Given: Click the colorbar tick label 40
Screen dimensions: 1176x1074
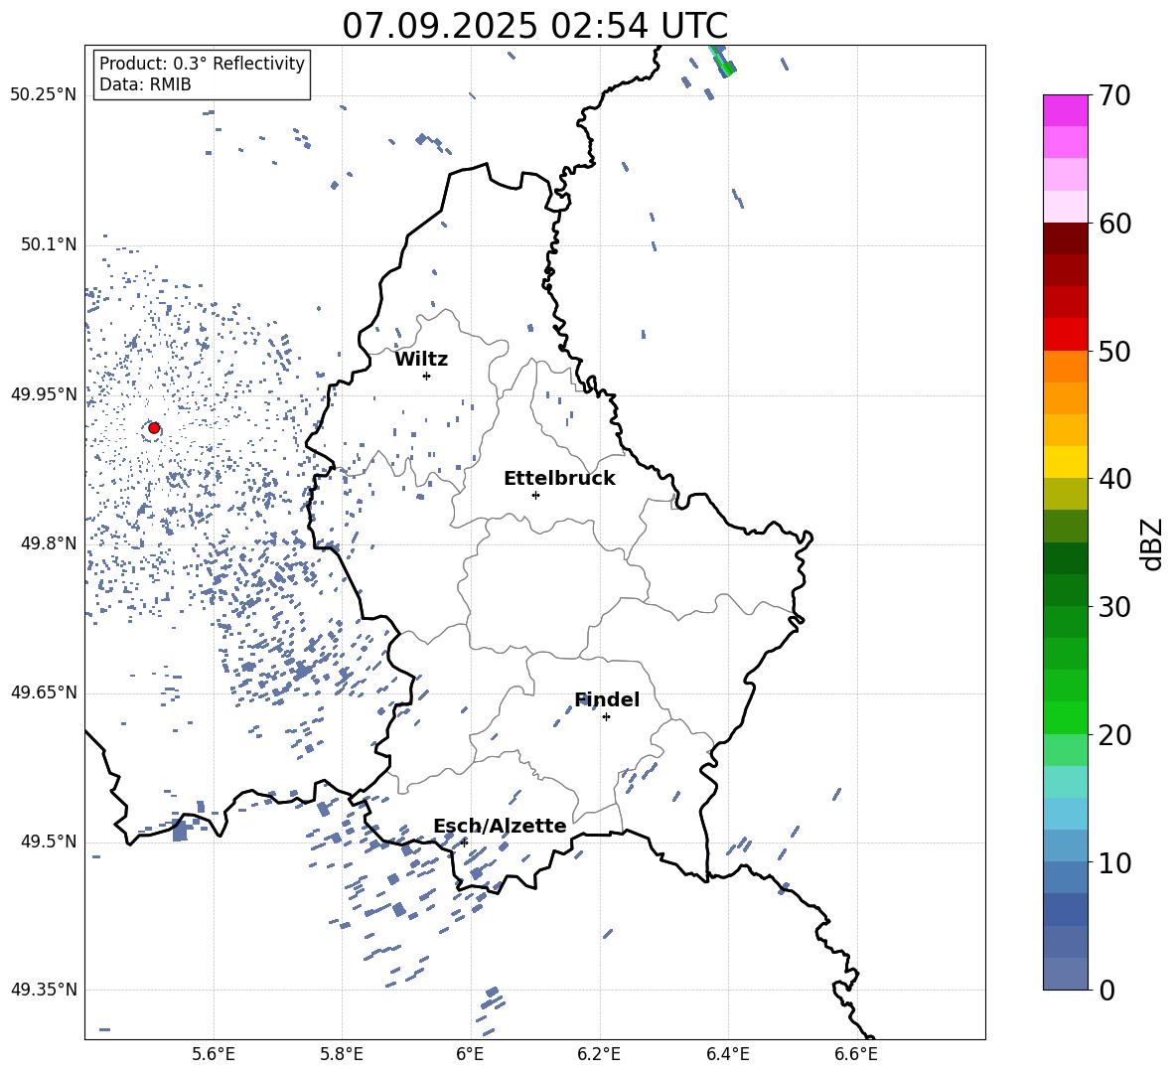Looking at the screenshot, I should pos(1114,479).
